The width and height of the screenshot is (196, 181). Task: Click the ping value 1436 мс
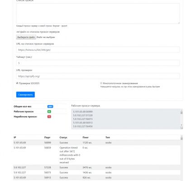click(87, 172)
